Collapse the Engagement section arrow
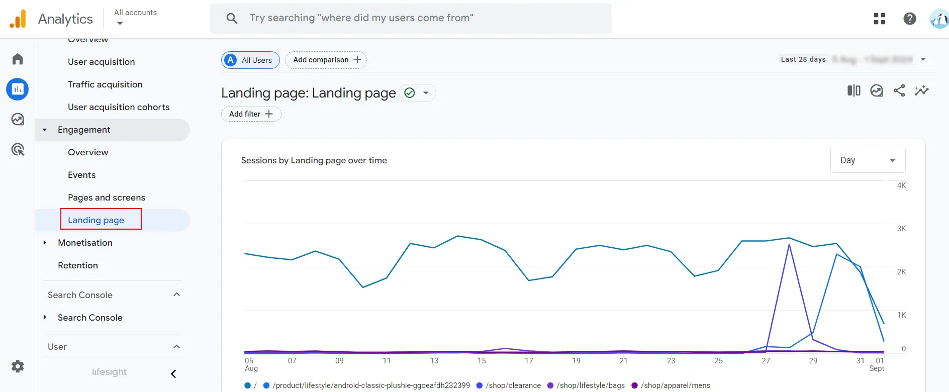Viewport: 949px width, 392px height. click(45, 130)
